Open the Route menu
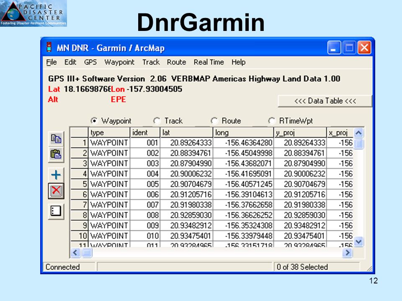Viewport: 402px width, 301px height. point(176,62)
